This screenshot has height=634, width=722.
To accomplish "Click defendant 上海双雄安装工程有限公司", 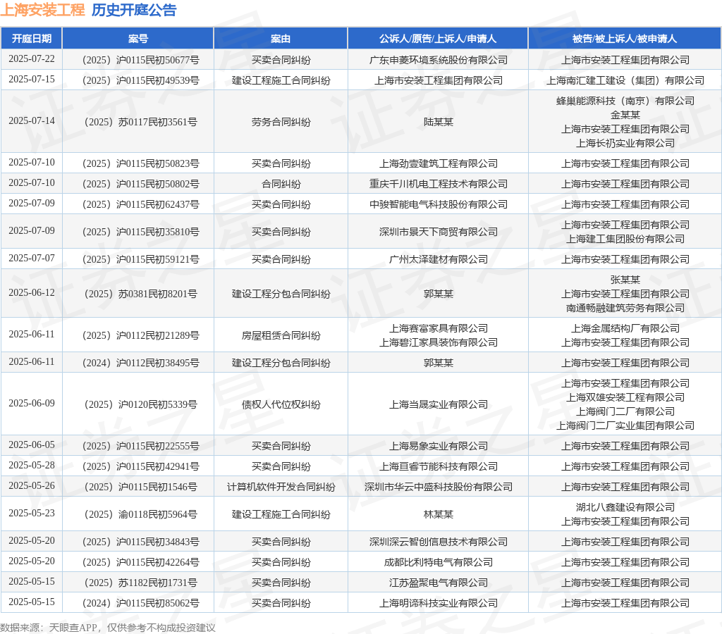I will pos(625,397).
